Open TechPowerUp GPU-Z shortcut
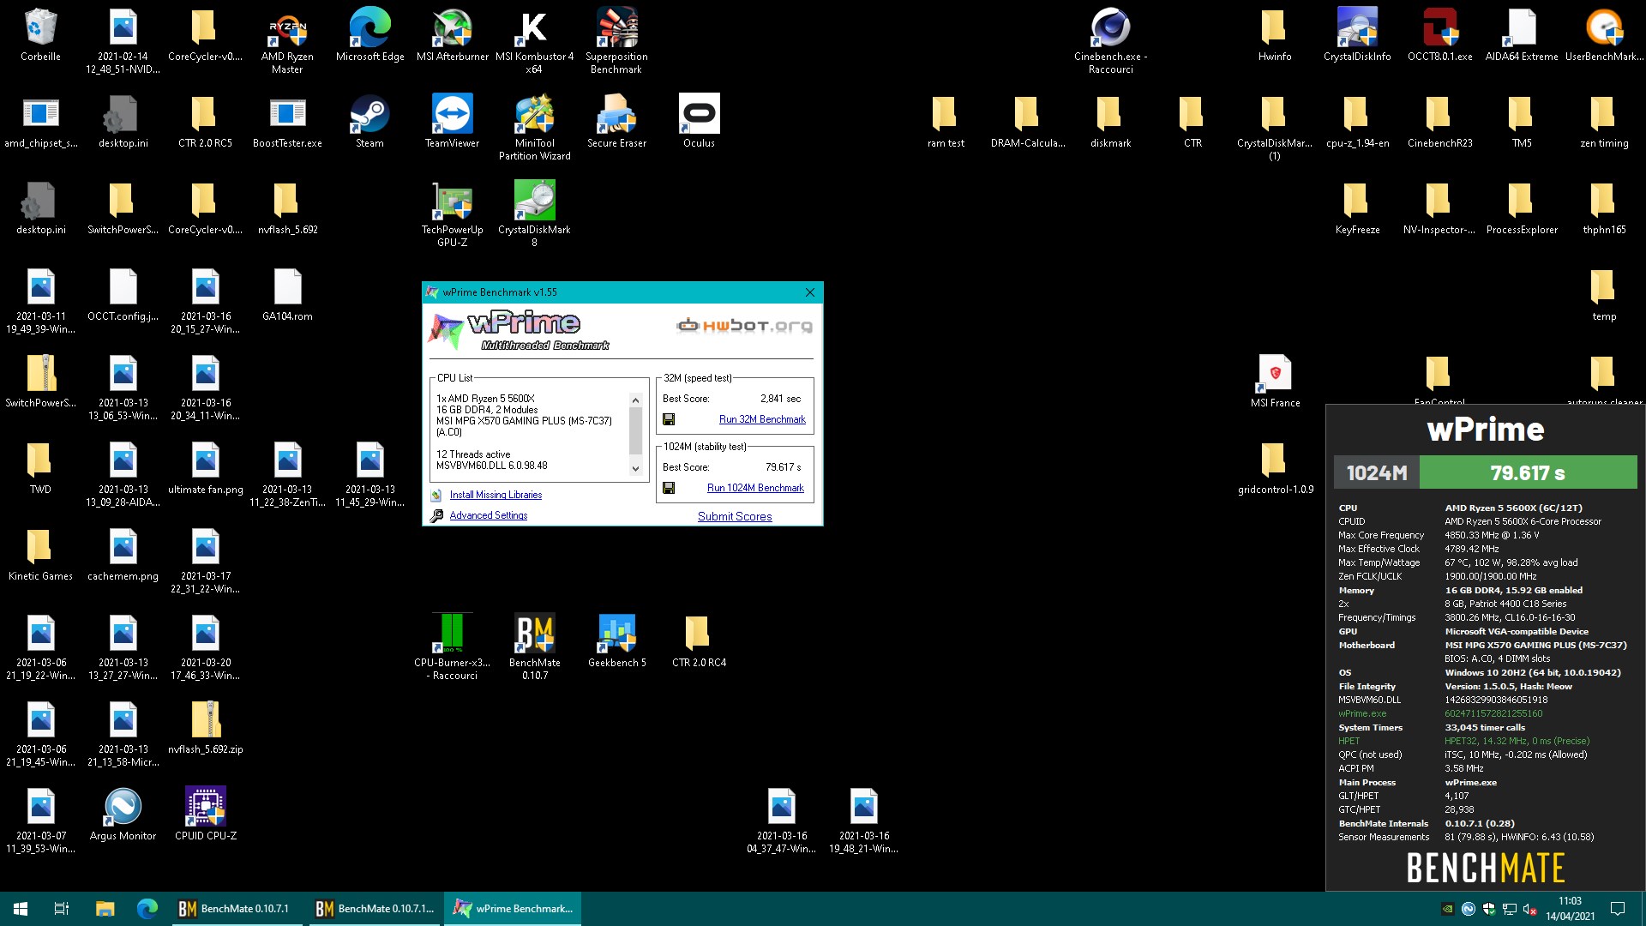The height and width of the screenshot is (926, 1646). [x=452, y=213]
